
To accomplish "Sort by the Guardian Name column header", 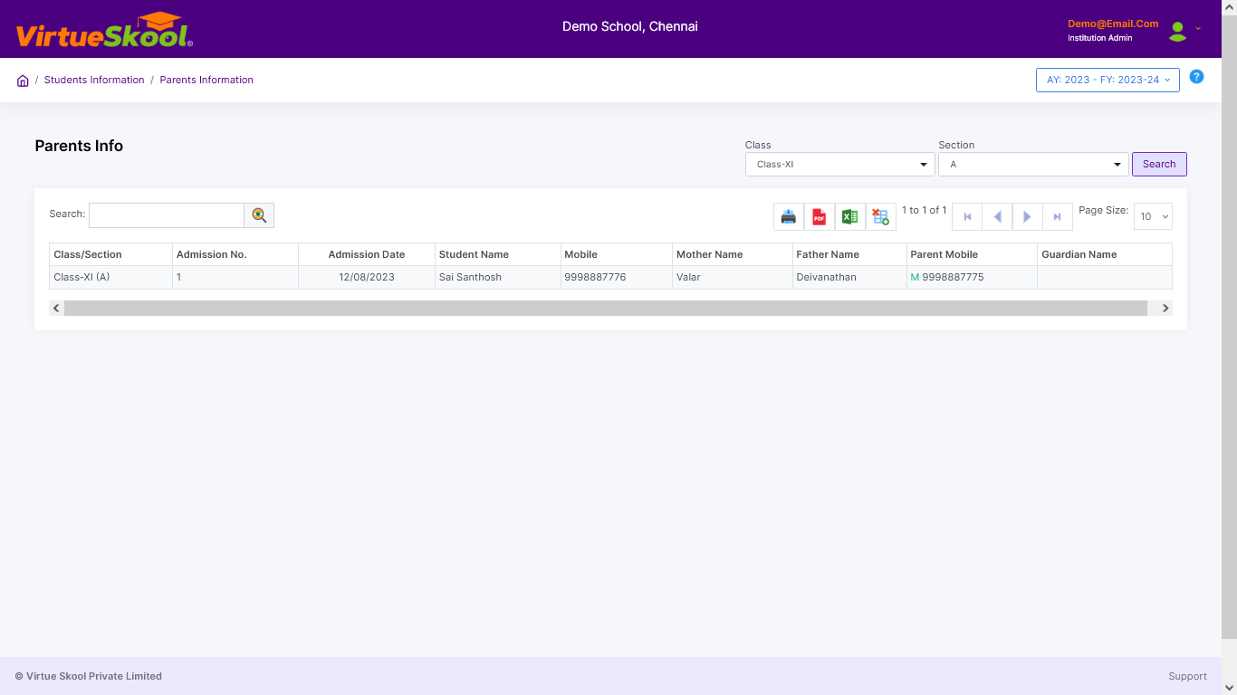I will (1105, 254).
